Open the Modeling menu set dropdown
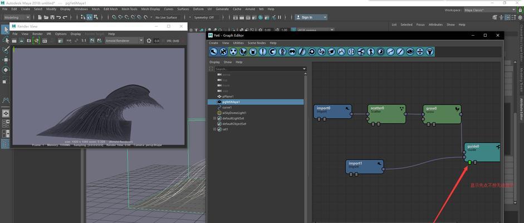 (17, 17)
